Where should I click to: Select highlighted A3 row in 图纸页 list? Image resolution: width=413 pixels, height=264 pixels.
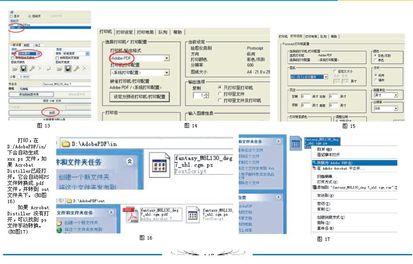50,27
